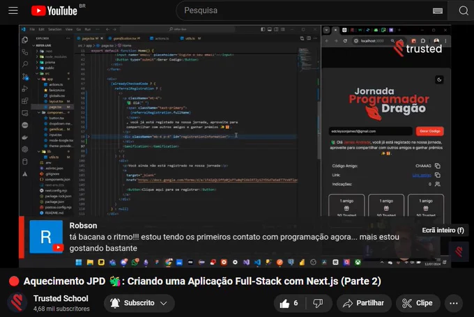
Task: Open the Selection menu in VS Code
Action: (54, 29)
